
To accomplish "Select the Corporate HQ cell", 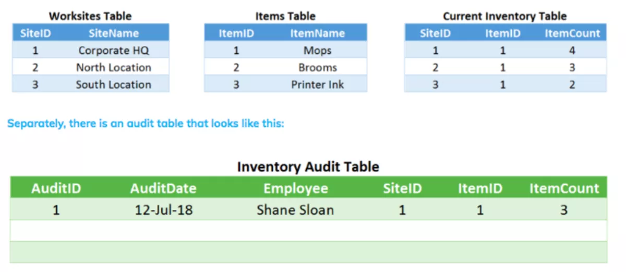I will tap(114, 51).
